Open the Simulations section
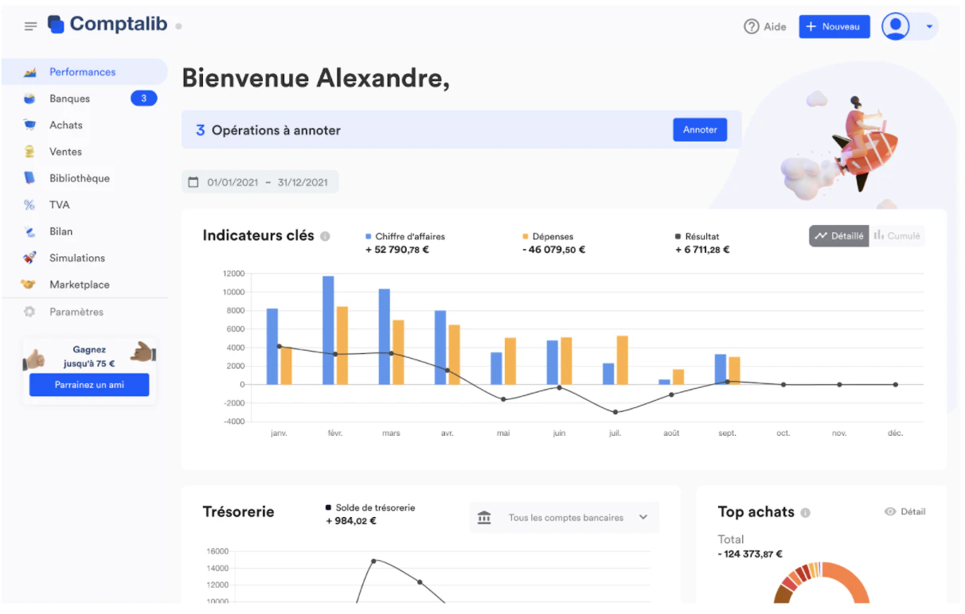Viewport: 965px width, 614px height. click(x=84, y=258)
